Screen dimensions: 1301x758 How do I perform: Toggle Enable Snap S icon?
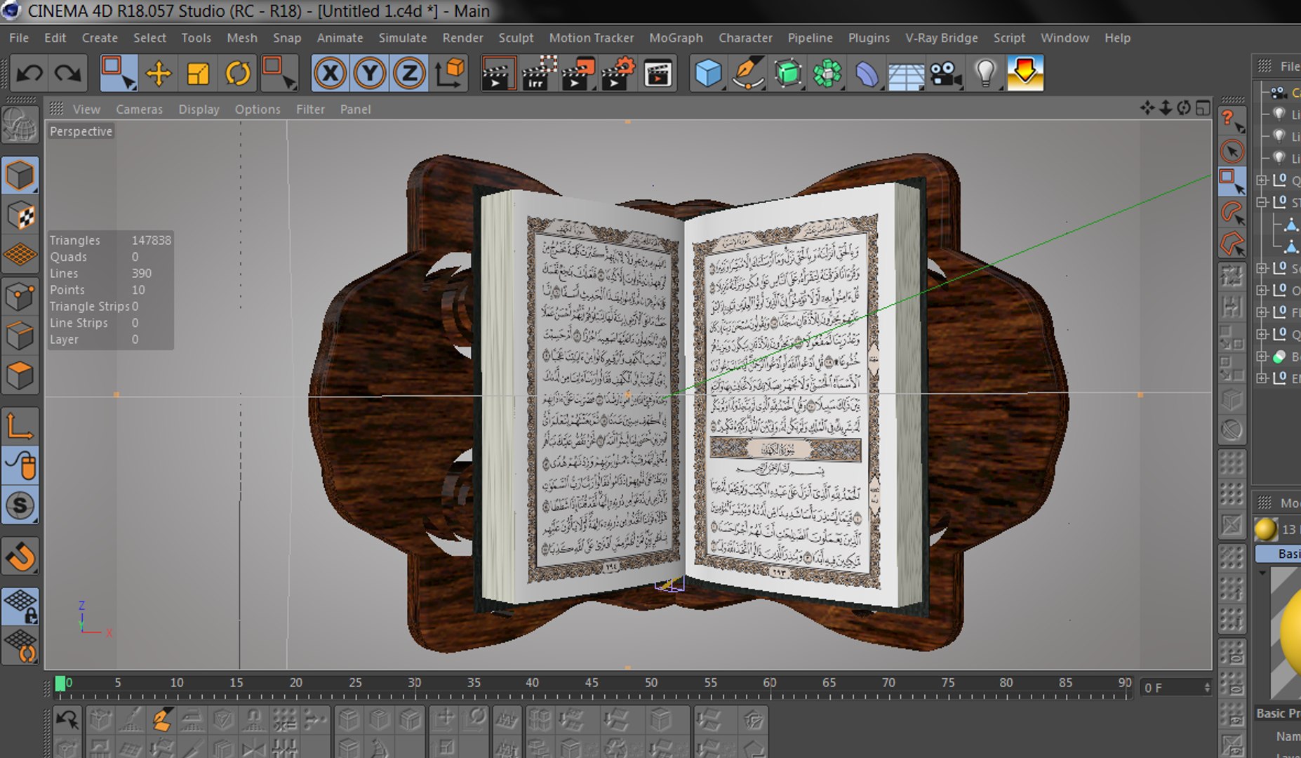(20, 505)
